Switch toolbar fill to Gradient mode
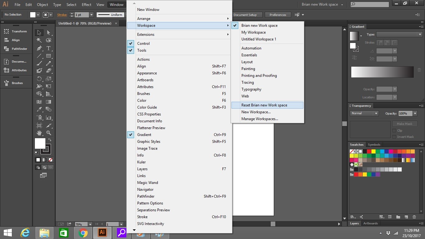The height and width of the screenshot is (239, 425). 44,160
